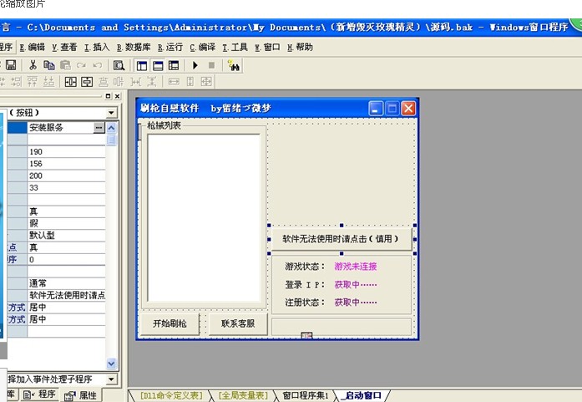Click the property value 200
582x402 pixels.
click(67, 176)
